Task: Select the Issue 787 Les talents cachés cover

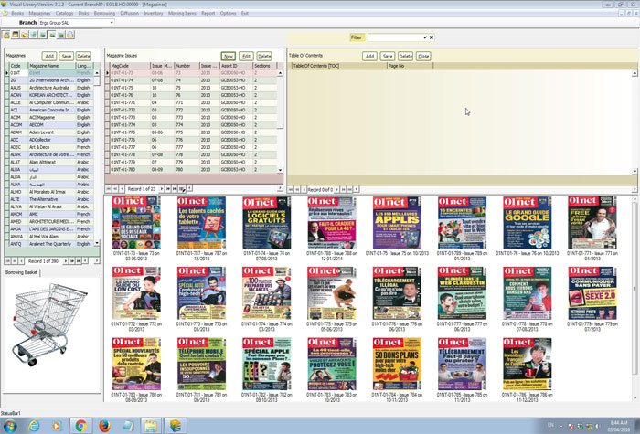Action: pos(201,223)
